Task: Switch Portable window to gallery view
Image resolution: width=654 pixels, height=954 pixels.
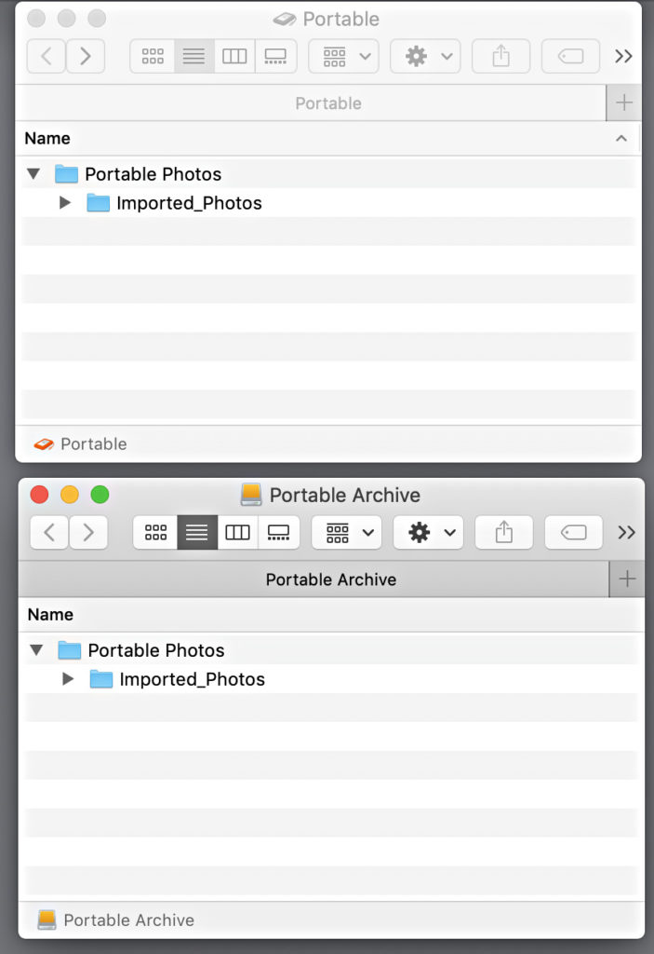Action: pyautogui.click(x=275, y=56)
